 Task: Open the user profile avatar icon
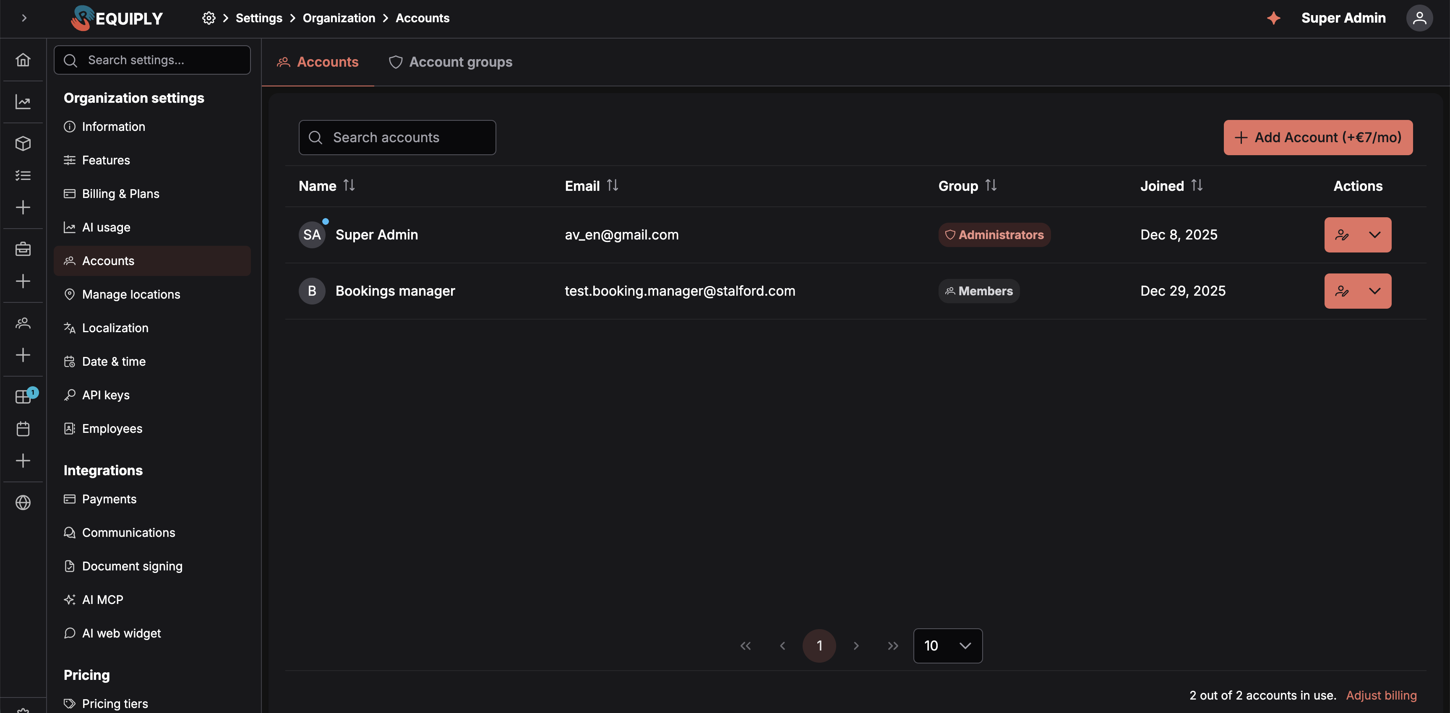pos(1419,18)
